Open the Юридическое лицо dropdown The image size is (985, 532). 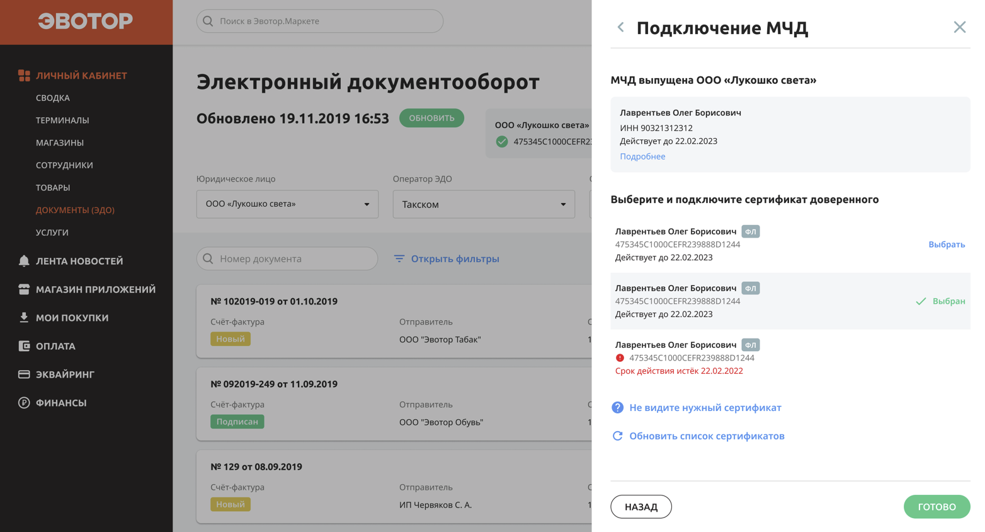(x=287, y=204)
